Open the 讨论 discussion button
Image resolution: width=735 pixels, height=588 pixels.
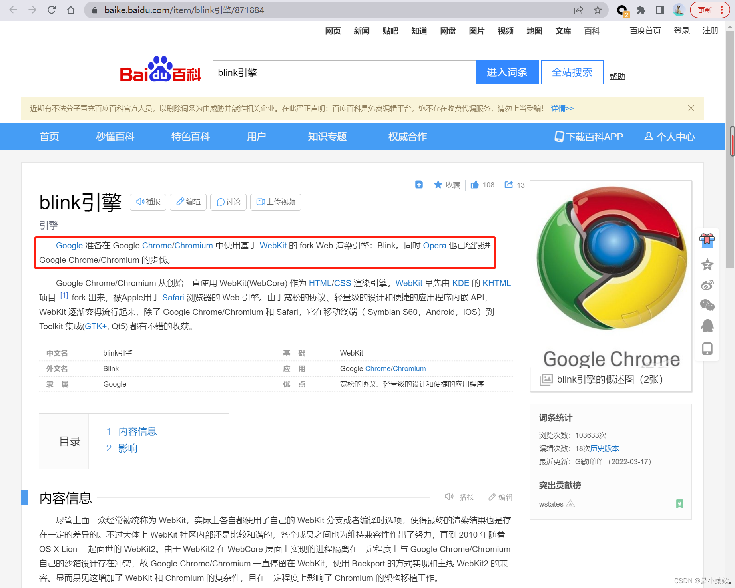(x=228, y=202)
